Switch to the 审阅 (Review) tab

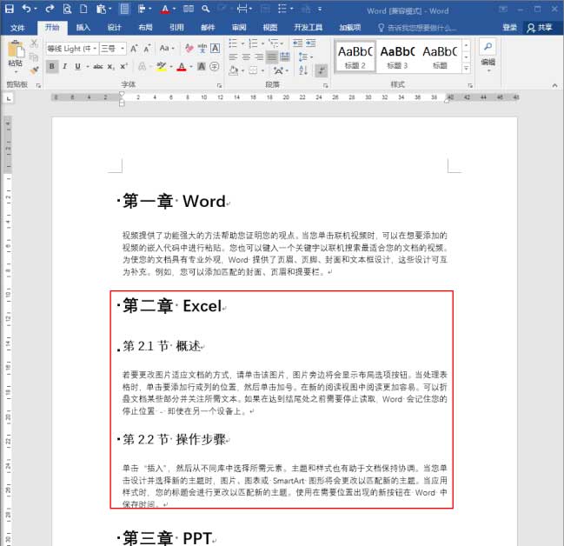239,27
